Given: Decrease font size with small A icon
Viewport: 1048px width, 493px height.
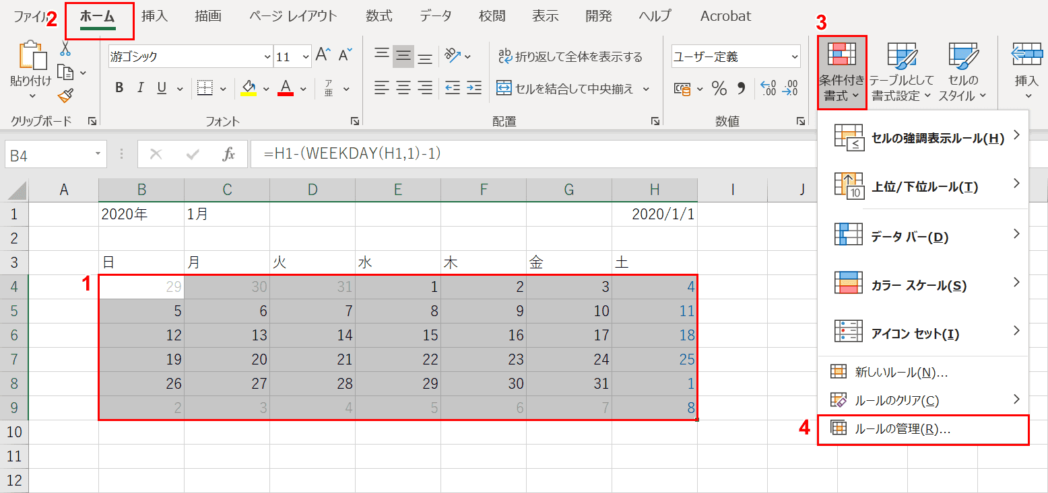Looking at the screenshot, I should click(x=346, y=56).
